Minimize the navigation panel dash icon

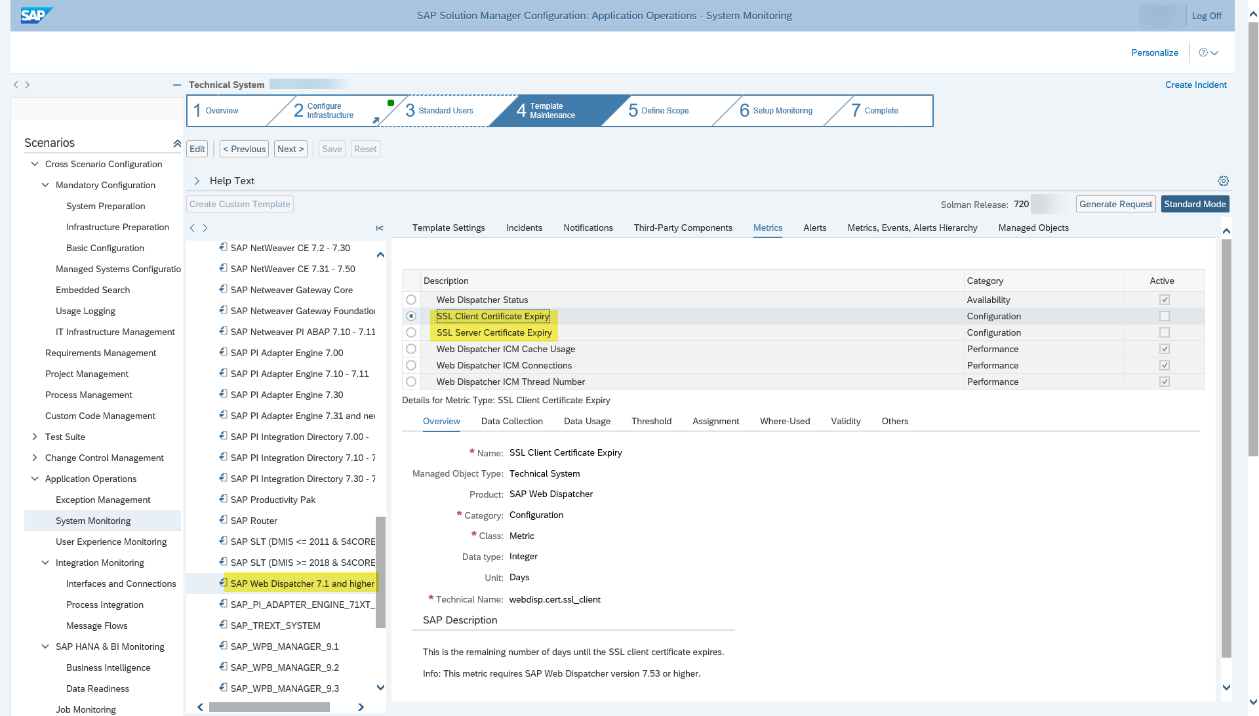pos(176,85)
